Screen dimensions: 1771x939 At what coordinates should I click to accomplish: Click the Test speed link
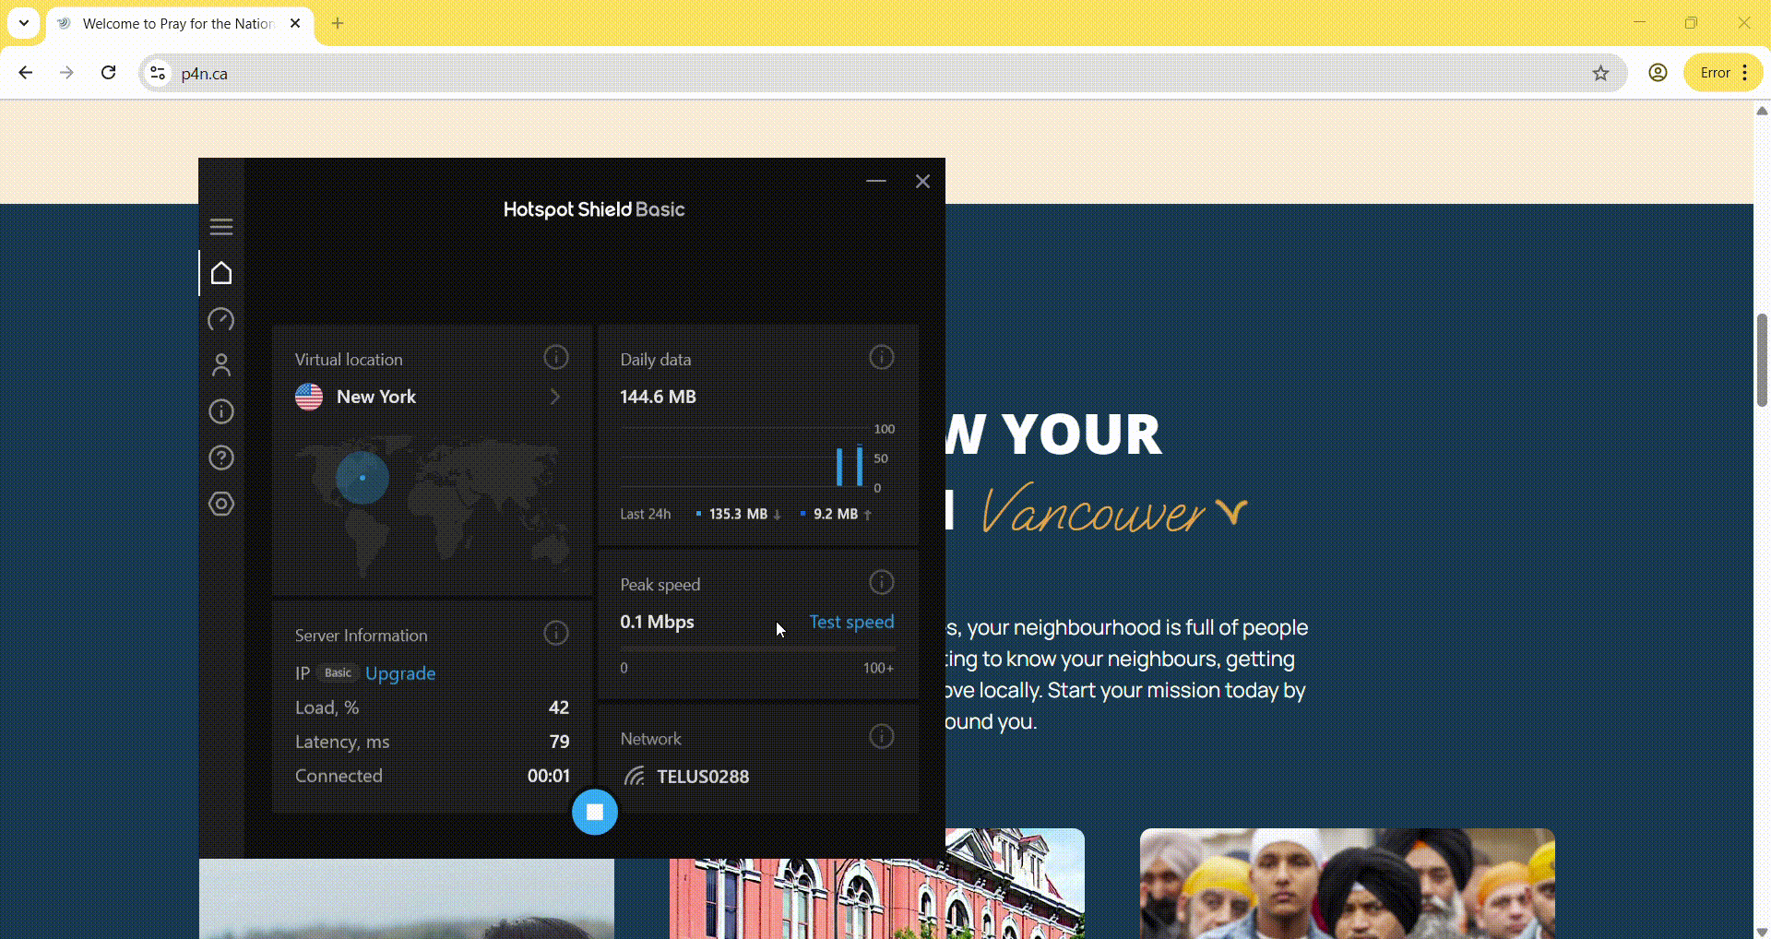pos(850,622)
